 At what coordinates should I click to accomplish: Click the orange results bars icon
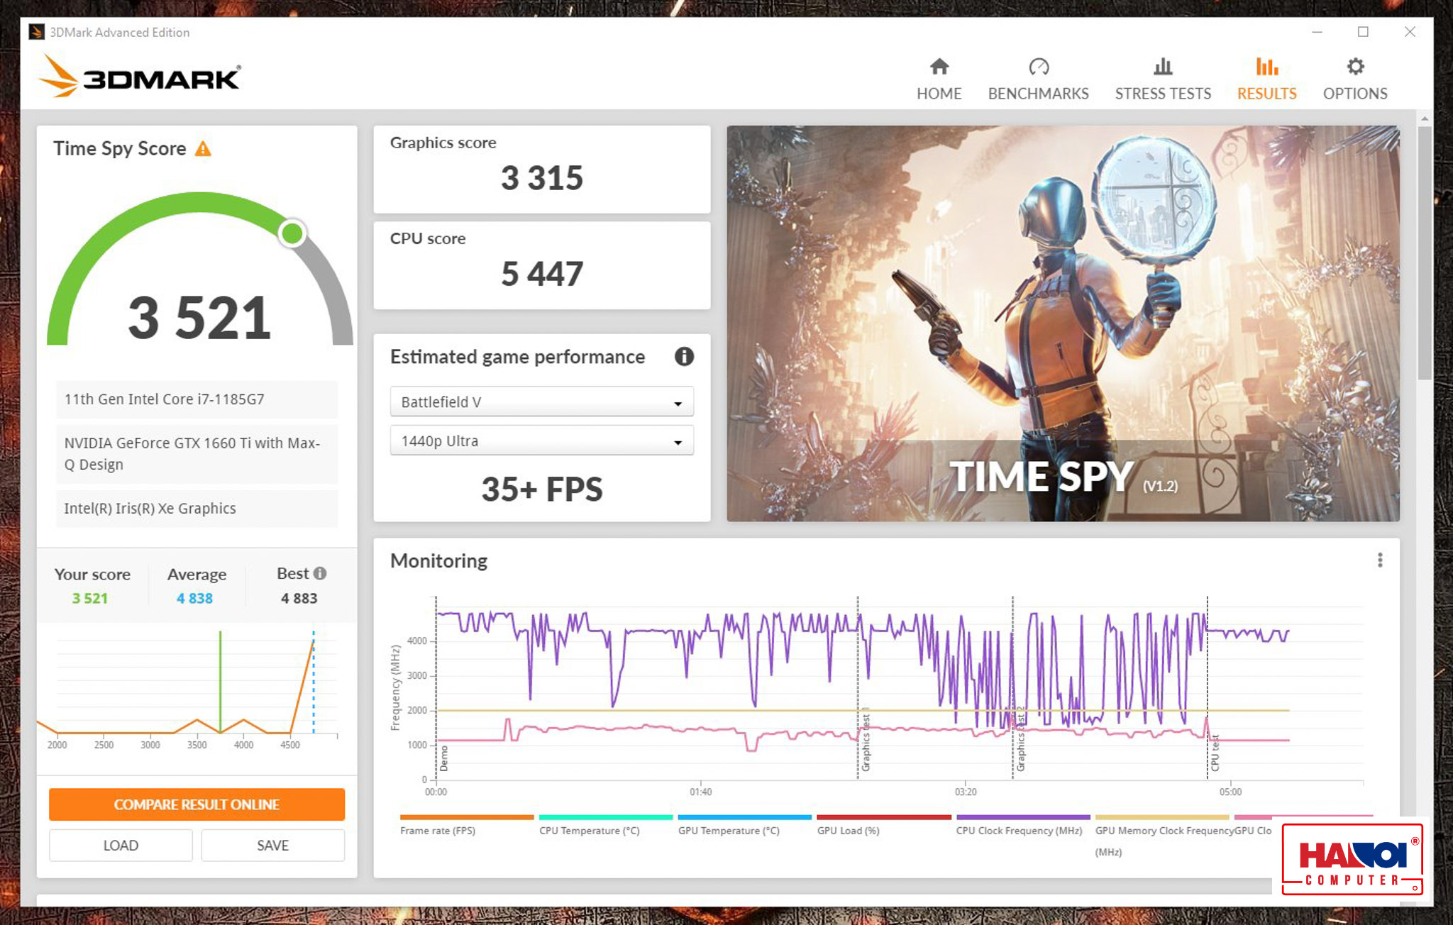[x=1266, y=67]
